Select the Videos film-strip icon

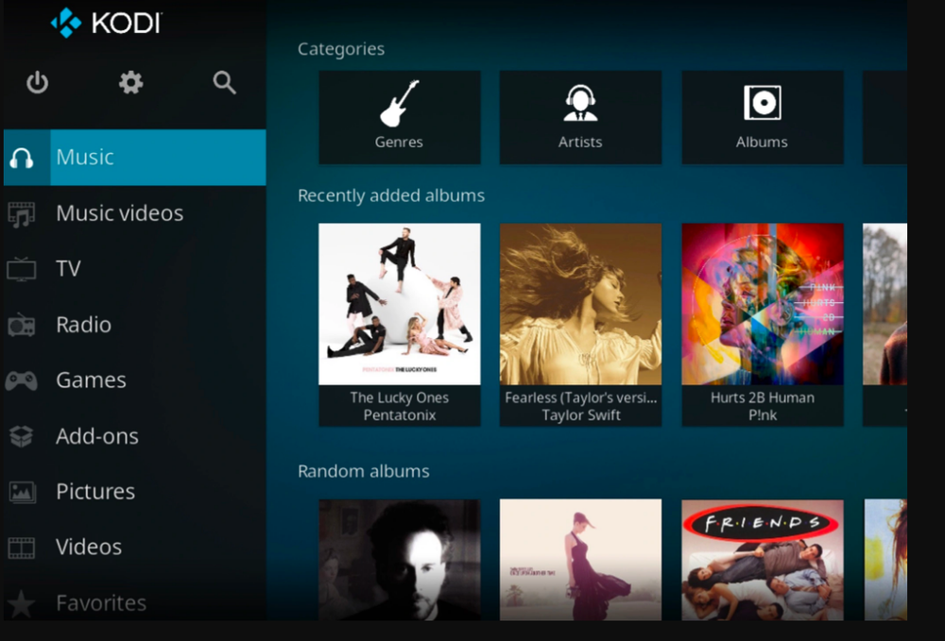coord(23,547)
